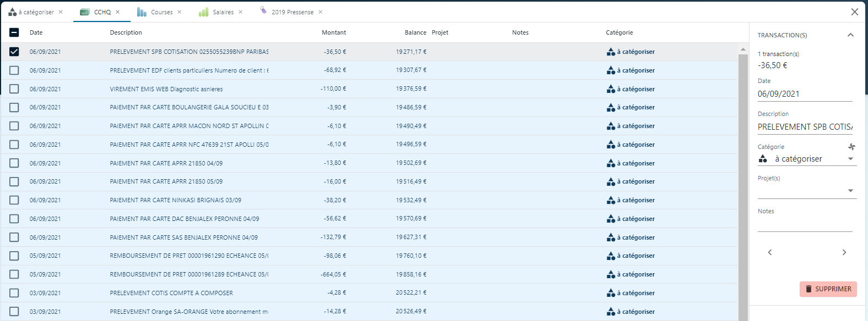Click category icon on the VIREMENT EMIS WEB row
This screenshot has width=868, height=321.
pyautogui.click(x=611, y=89)
